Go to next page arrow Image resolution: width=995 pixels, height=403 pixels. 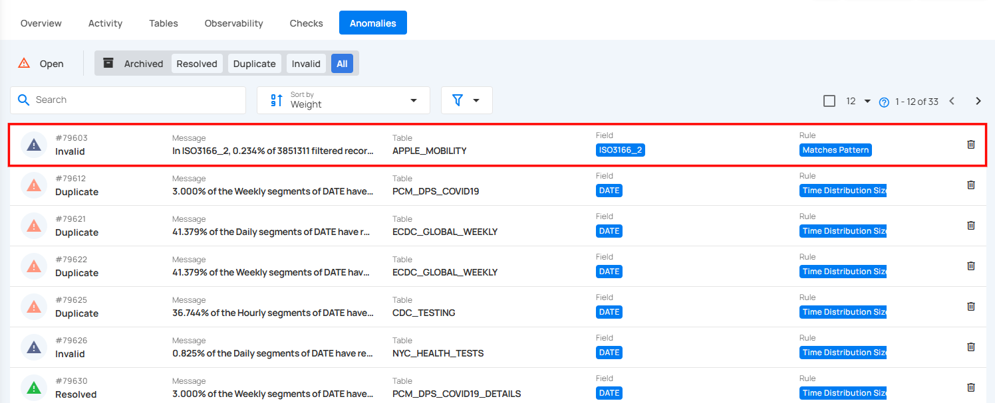pyautogui.click(x=978, y=101)
